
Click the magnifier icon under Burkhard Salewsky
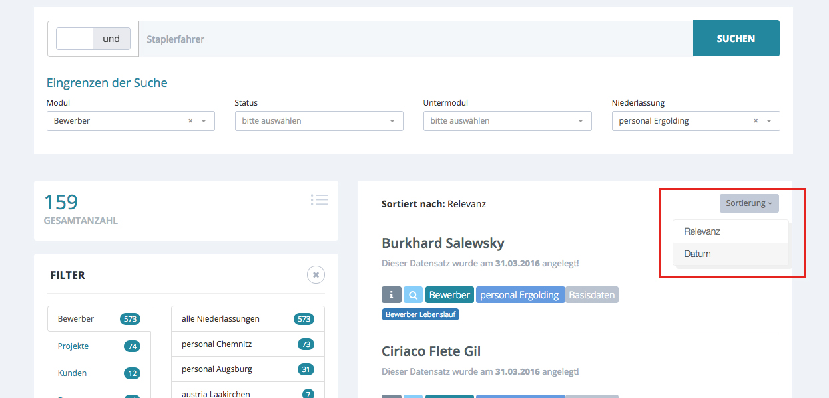[413, 295]
